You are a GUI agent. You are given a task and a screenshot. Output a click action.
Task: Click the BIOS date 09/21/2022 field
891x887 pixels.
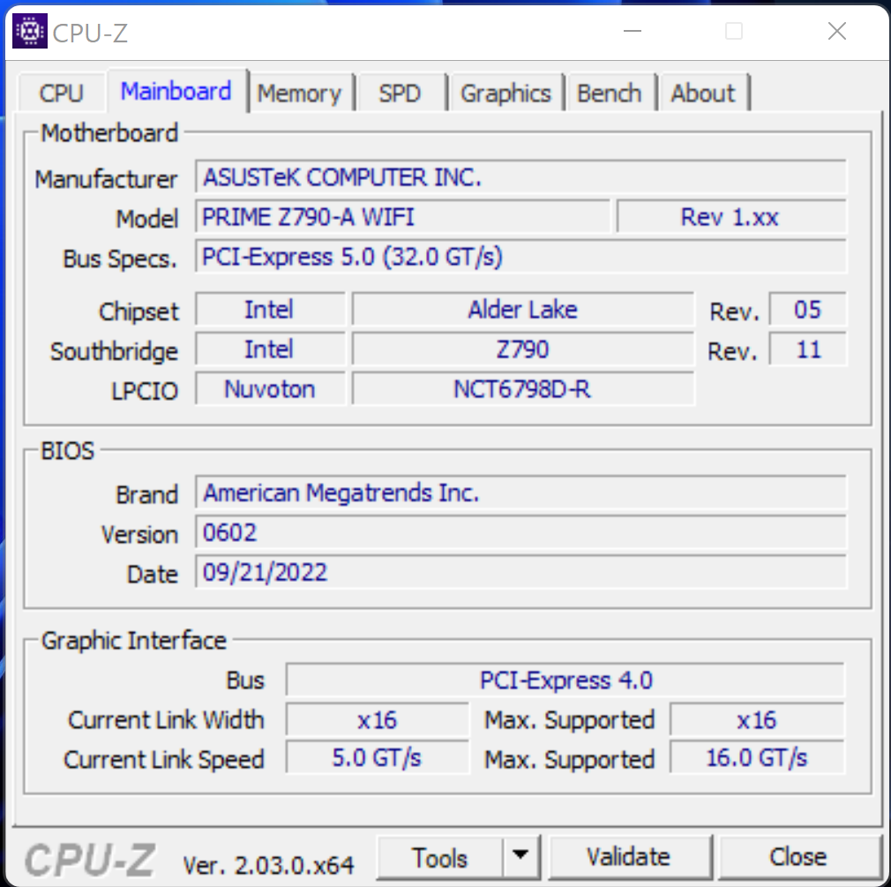coord(520,572)
